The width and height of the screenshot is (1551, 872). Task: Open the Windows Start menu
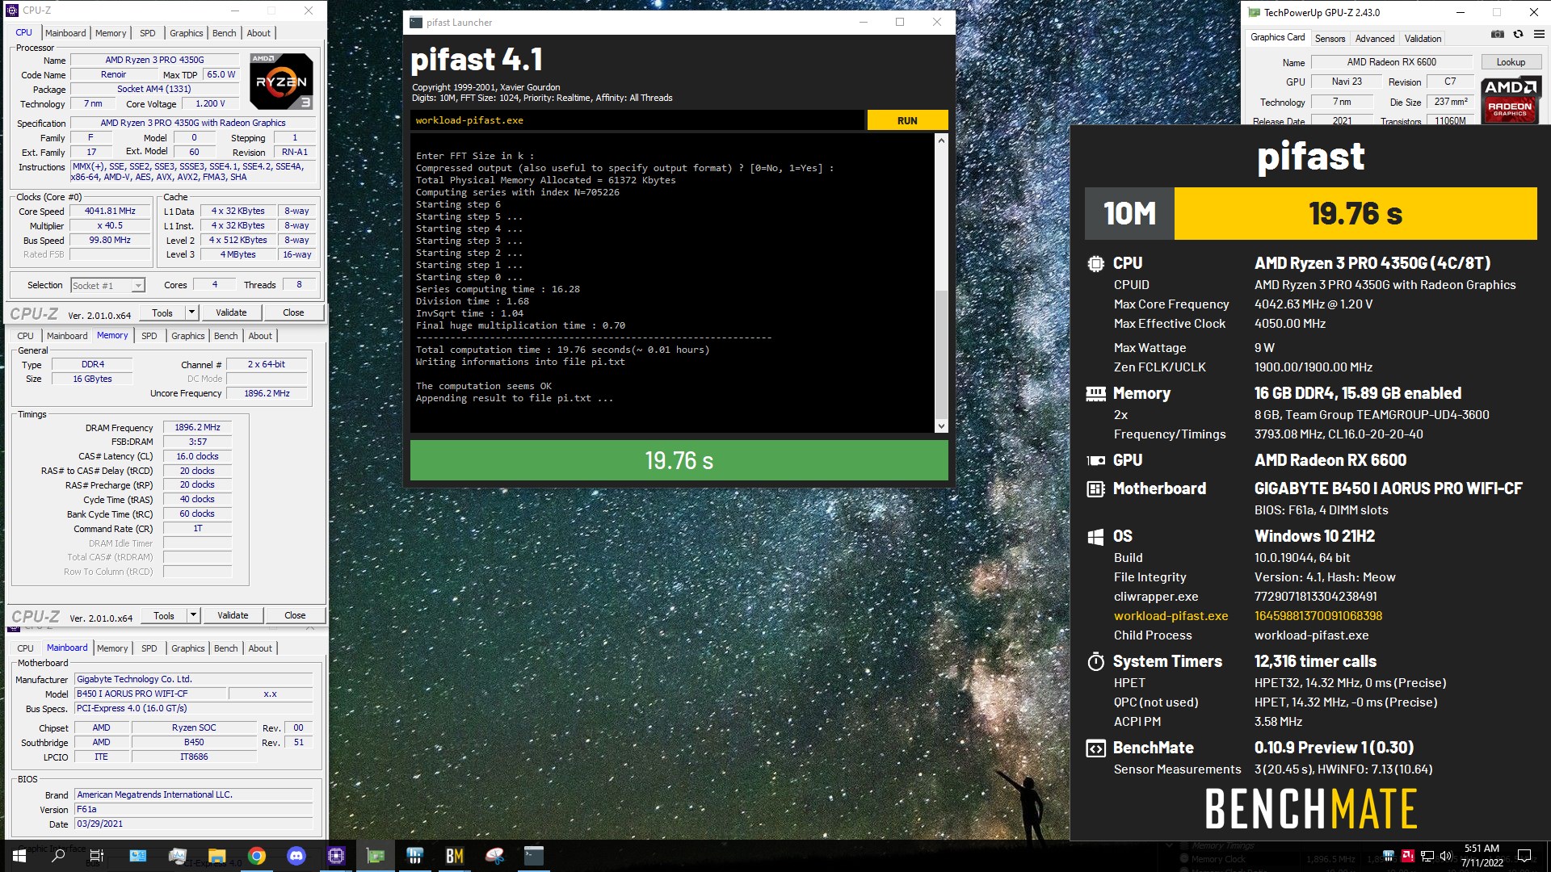coord(19,856)
